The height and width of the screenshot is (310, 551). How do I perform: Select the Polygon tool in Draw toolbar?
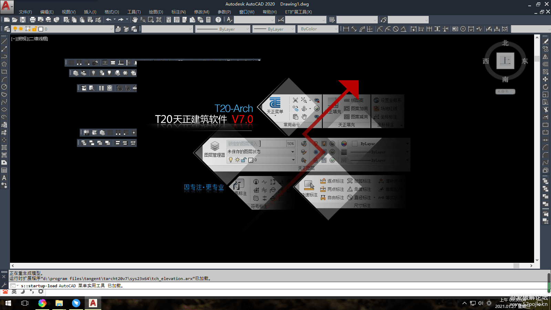click(4, 64)
